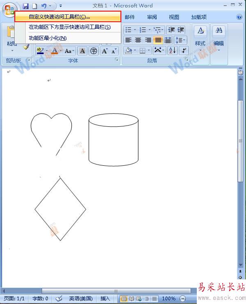Open font color dropdown arrow
The height and width of the screenshot is (304, 246).
point(61,51)
